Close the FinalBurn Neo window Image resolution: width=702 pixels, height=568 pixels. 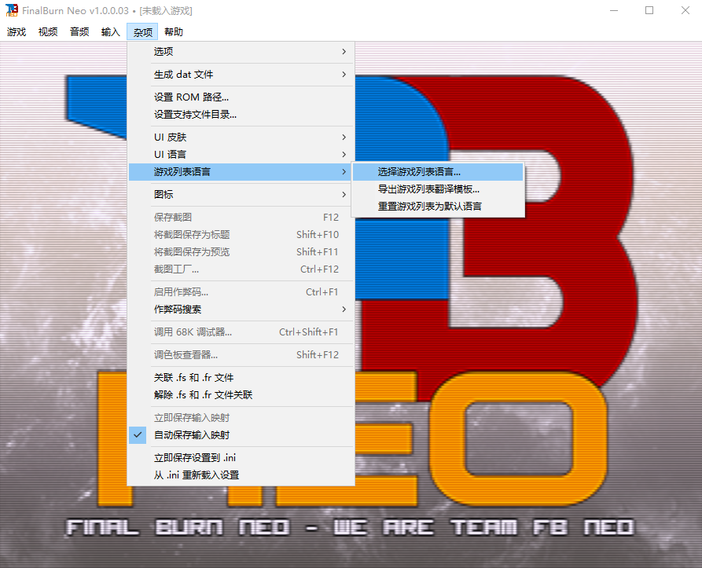coord(685,10)
